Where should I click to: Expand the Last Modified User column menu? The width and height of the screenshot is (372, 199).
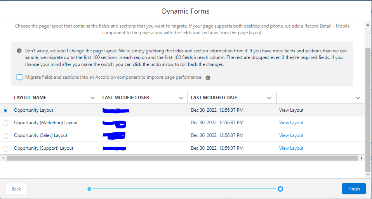pos(181,98)
